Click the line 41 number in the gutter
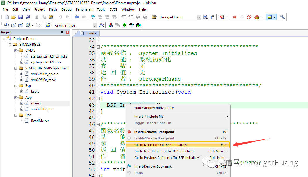Screen dimensions: 308x177 pos(92,92)
